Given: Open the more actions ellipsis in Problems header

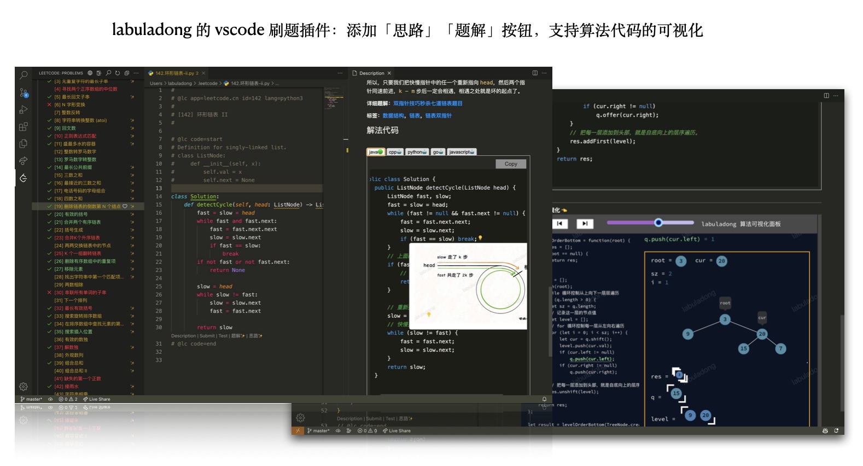Looking at the screenshot, I should (x=136, y=73).
